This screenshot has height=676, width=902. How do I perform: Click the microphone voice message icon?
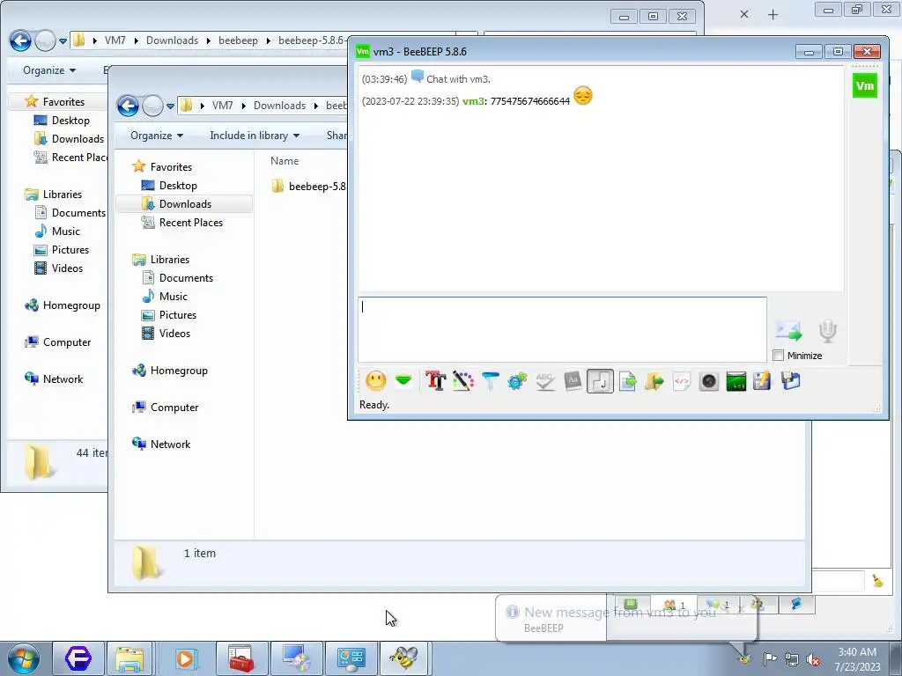pos(827,331)
